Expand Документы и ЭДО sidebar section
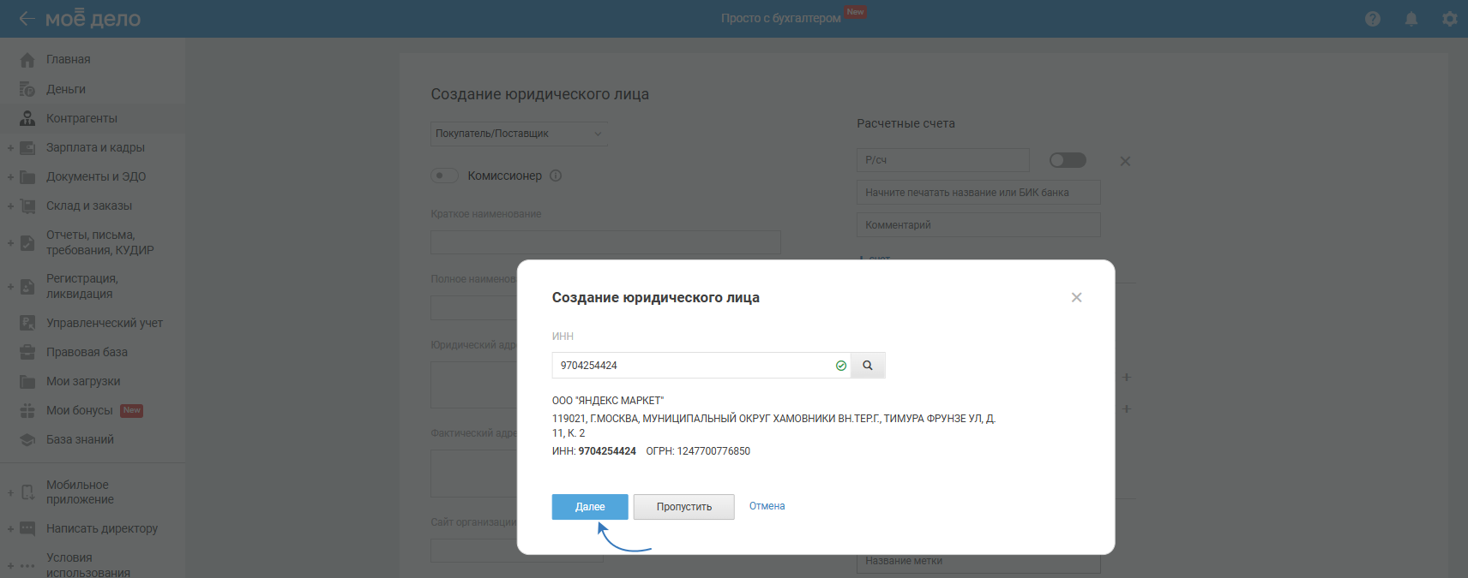Viewport: 1468px width, 578px height. click(10, 177)
